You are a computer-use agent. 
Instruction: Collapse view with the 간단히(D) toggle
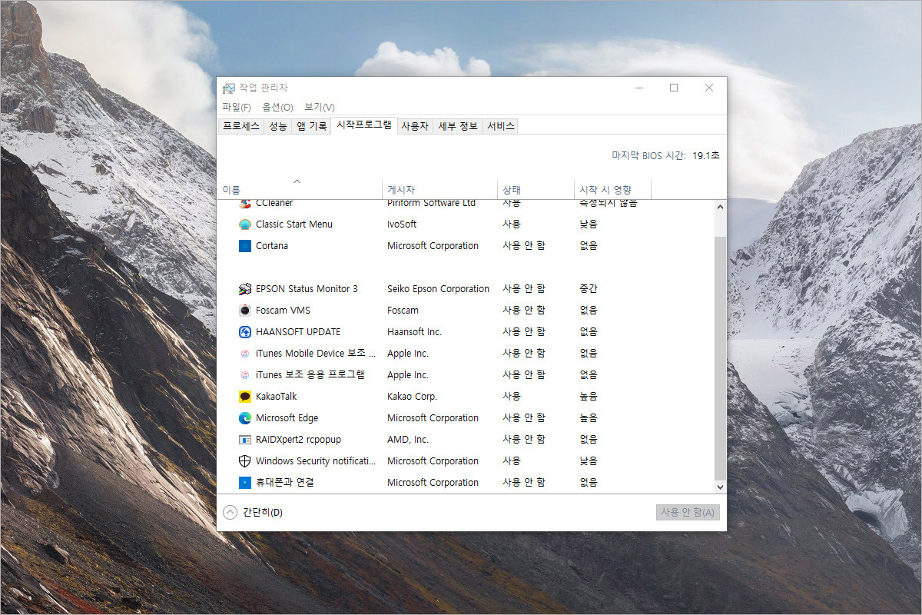click(253, 513)
